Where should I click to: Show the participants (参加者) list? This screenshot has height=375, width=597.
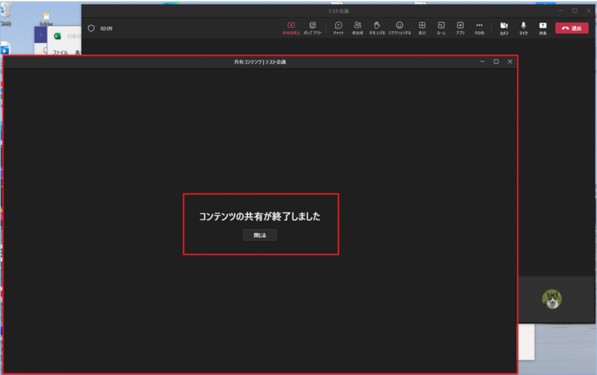pyautogui.click(x=357, y=26)
